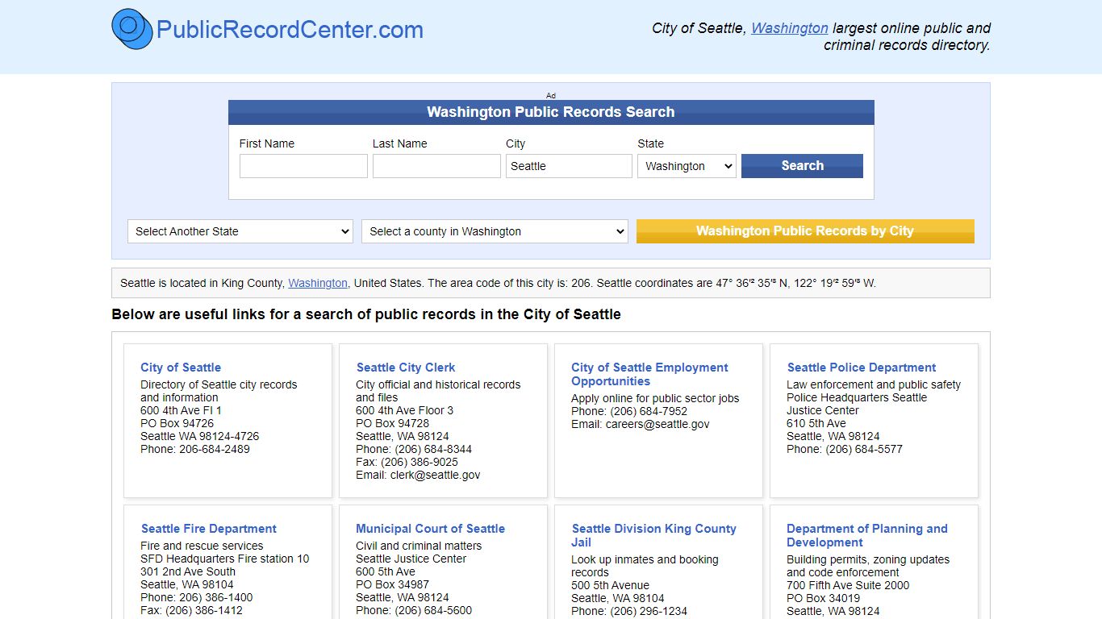Screen dimensions: 1102x619
Task: Expand the Select Another State dropdown
Action: point(240,231)
